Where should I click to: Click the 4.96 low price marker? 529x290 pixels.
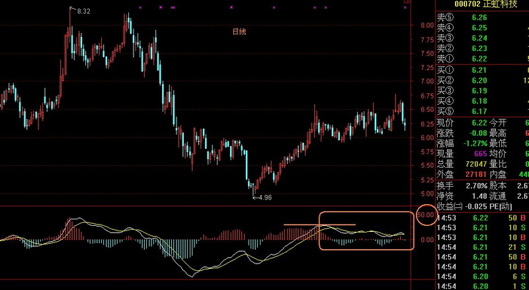(264, 198)
